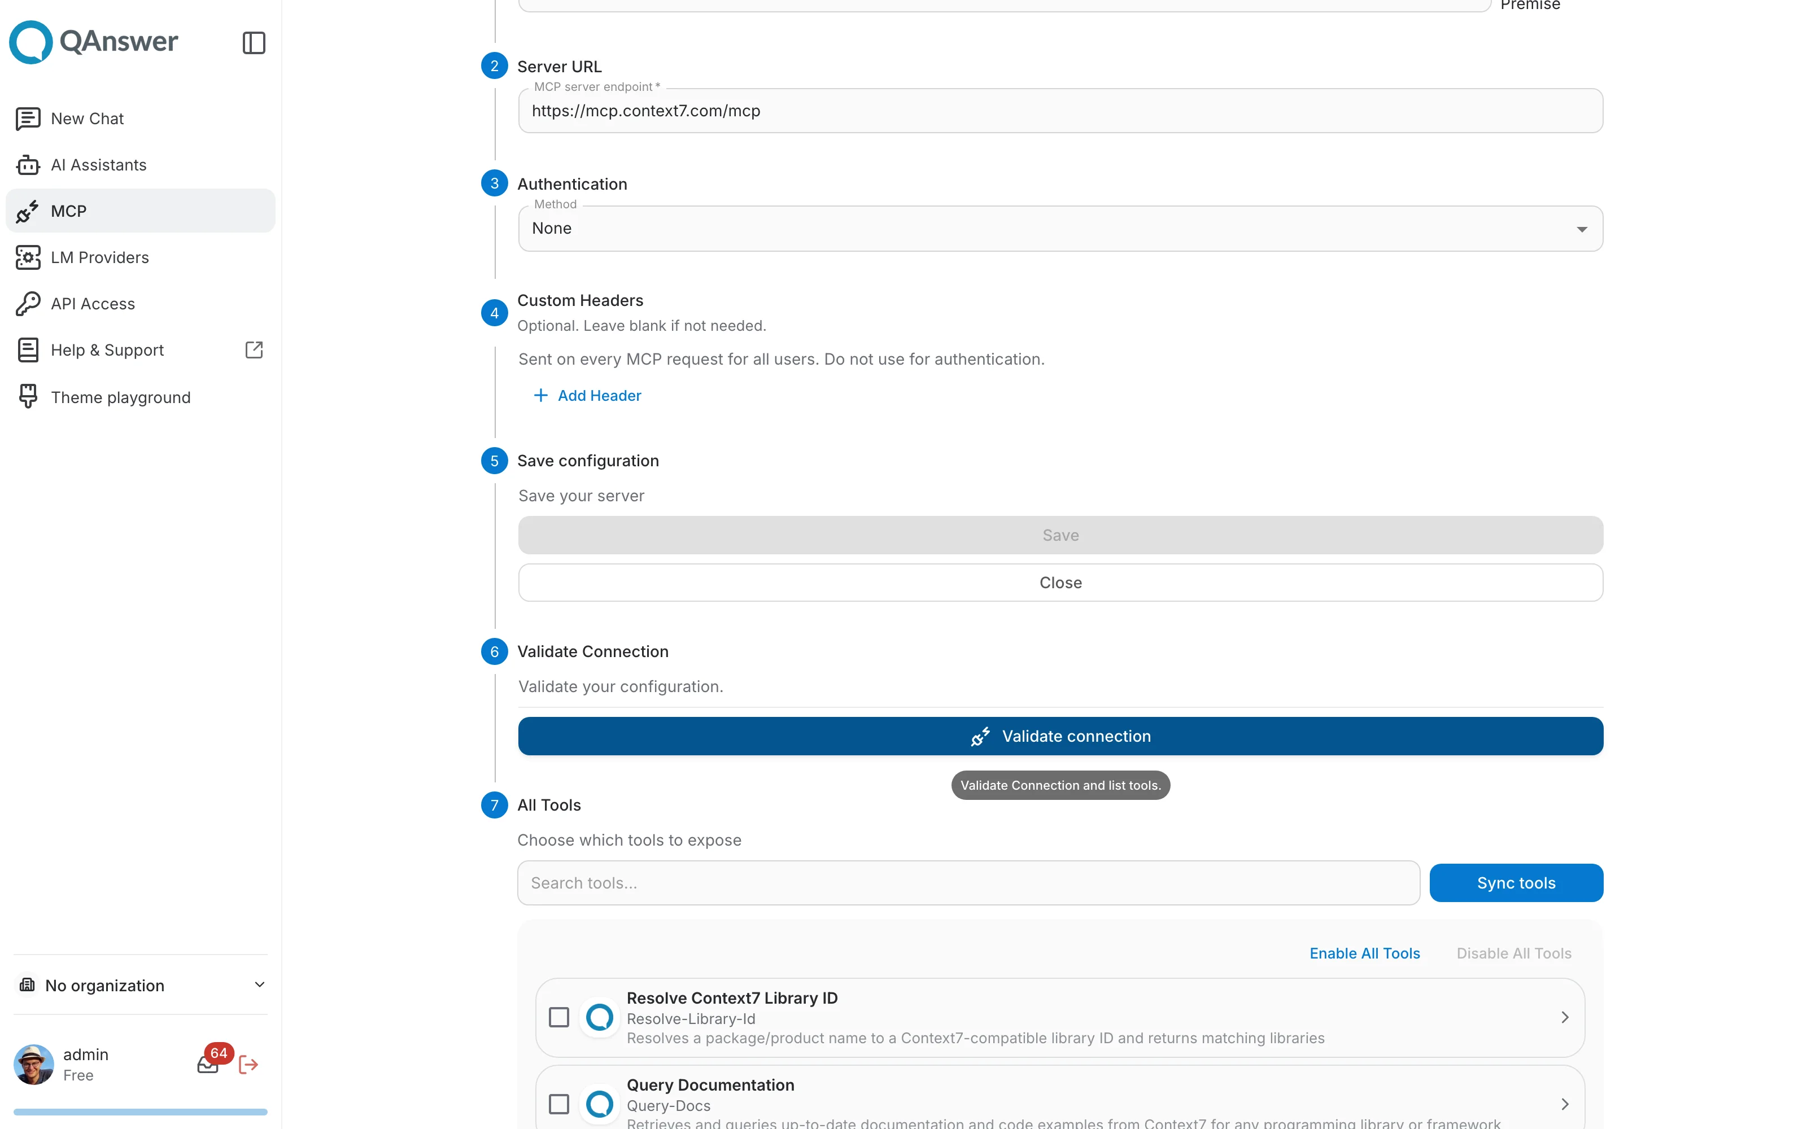1807x1129 pixels.
Task: Click the Help & Support menu label
Action: point(107,350)
